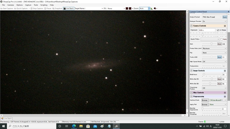Enable the Auto checkbox beside Quick Picks
Screen dimensions: 230x129
coord(221,39)
